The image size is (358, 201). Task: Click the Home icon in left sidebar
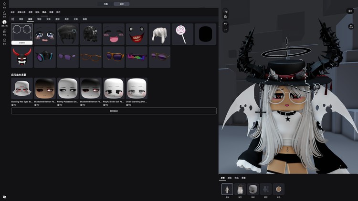pos(4,4)
